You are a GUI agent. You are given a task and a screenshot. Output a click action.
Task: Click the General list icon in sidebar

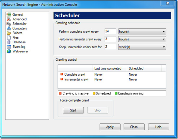9,14
